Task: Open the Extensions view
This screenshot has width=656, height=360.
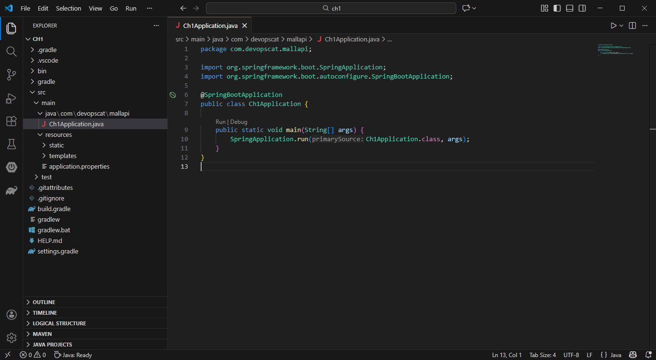Action: click(12, 121)
